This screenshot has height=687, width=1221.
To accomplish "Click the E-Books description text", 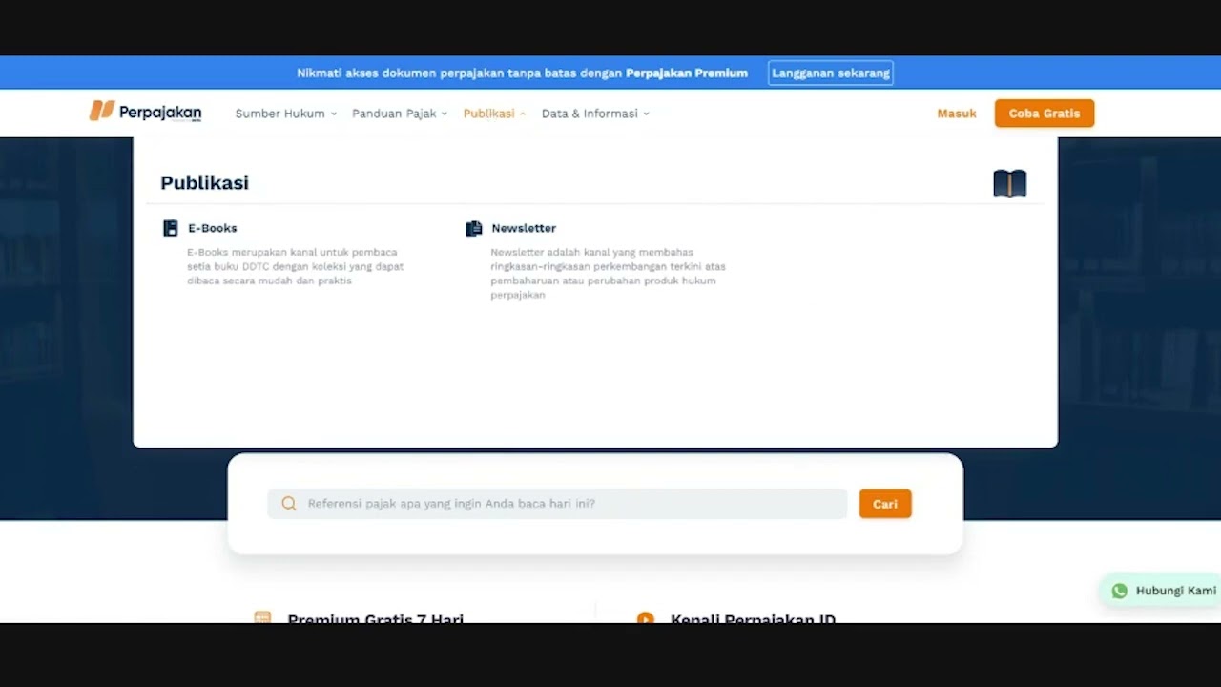I will [295, 266].
